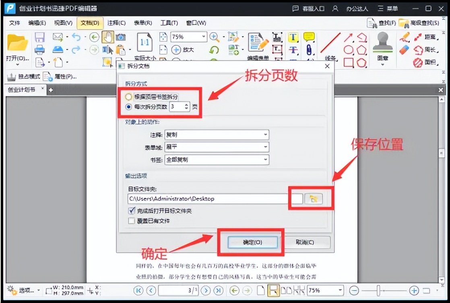450x303 pixels.
Task: Open the 注释 action dropdown showing 复制
Action: 266,135
